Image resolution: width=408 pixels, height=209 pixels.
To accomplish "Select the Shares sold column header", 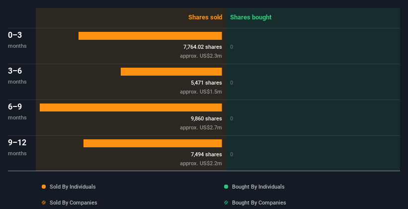I will [205, 17].
